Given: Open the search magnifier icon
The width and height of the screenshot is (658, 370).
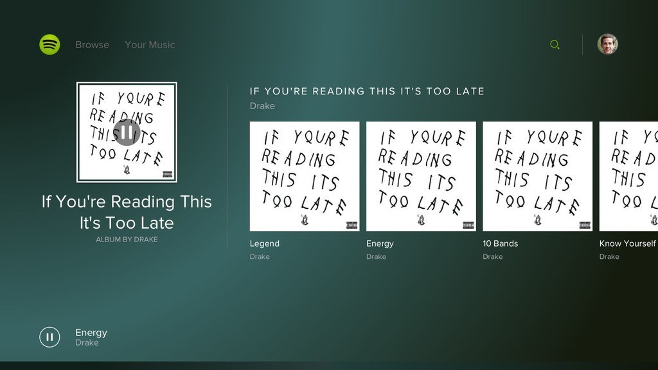Looking at the screenshot, I should click(555, 44).
